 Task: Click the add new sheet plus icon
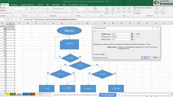(x=40, y=94)
